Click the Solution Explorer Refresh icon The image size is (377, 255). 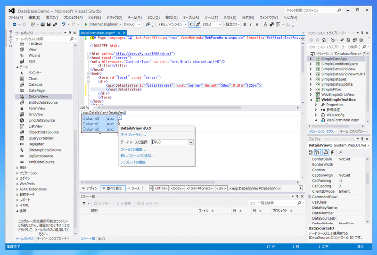[x=348, y=40]
